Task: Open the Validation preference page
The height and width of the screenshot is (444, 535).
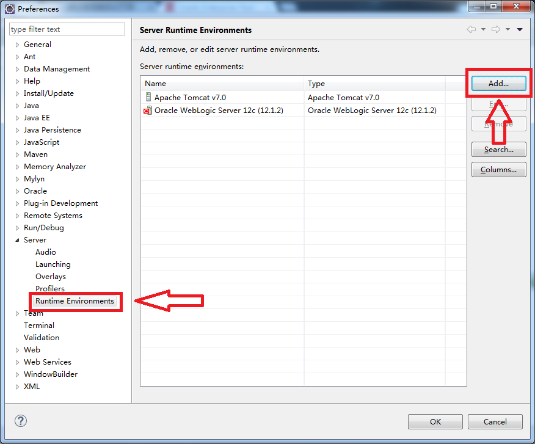Action: (x=42, y=338)
